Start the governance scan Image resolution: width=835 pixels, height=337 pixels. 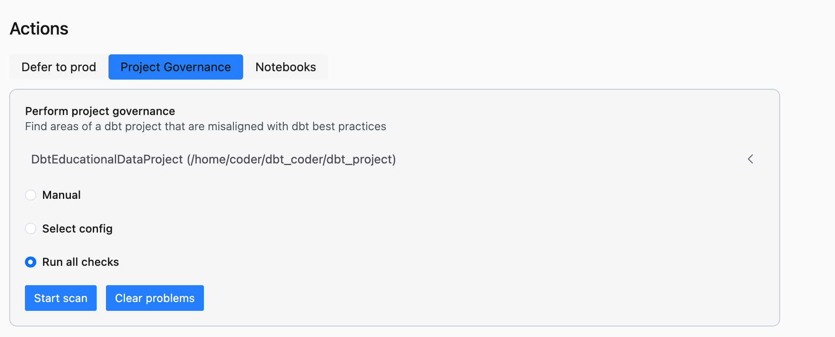(x=61, y=298)
